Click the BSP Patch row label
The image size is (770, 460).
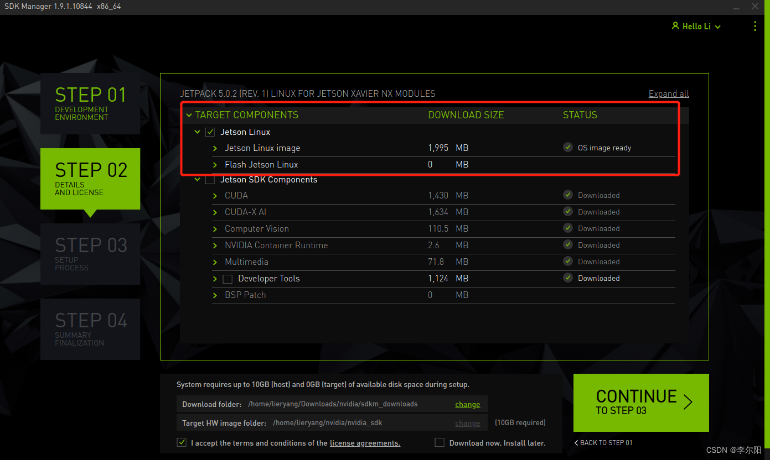(x=245, y=295)
